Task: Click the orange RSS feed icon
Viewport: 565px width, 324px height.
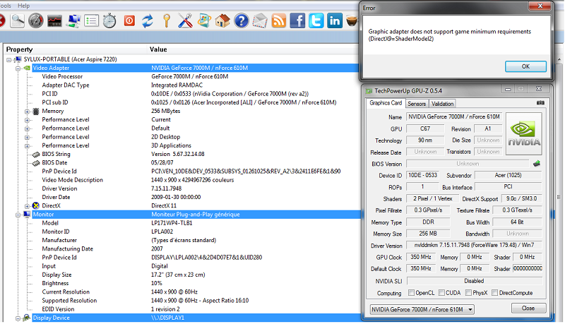Action: (278, 21)
